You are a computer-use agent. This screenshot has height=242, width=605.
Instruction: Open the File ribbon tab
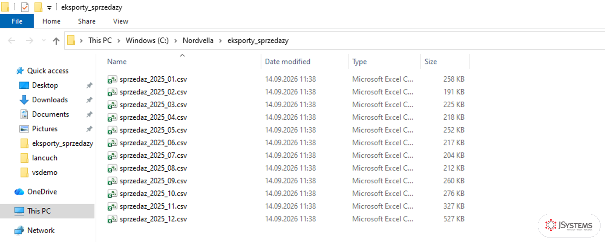17,21
